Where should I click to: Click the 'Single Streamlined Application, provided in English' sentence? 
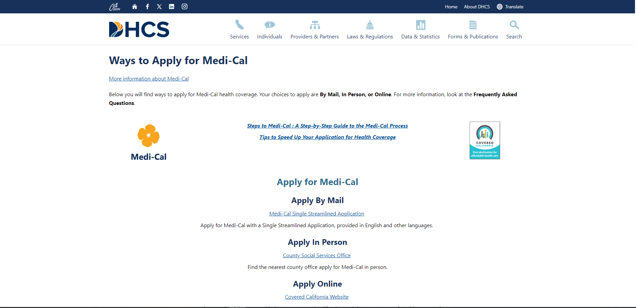pyautogui.click(x=317, y=225)
